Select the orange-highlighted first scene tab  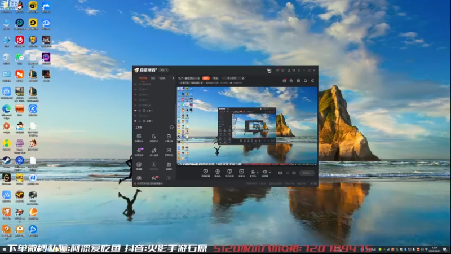point(143,78)
